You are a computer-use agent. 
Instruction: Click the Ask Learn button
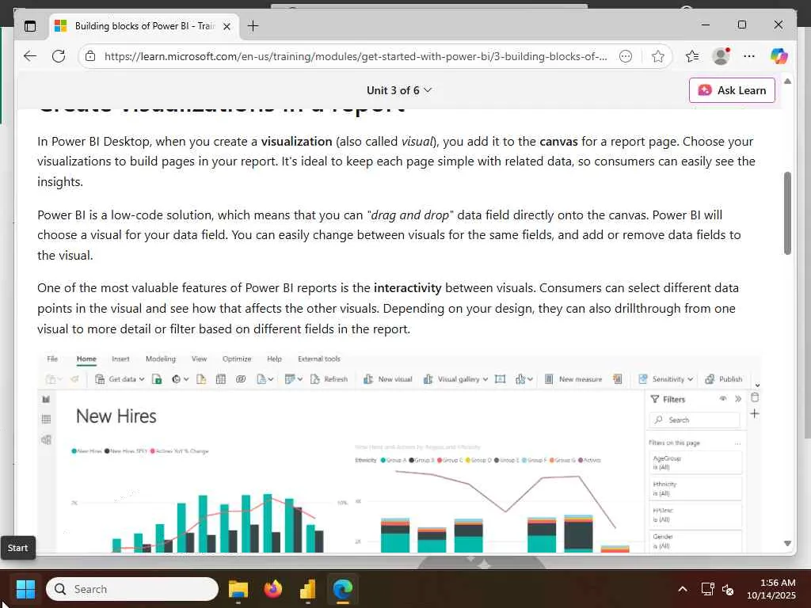pos(732,90)
